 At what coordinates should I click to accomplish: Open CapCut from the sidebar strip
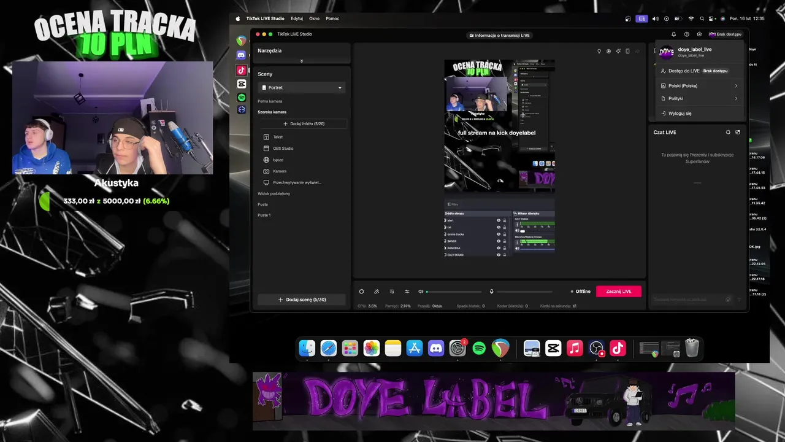[x=242, y=84]
